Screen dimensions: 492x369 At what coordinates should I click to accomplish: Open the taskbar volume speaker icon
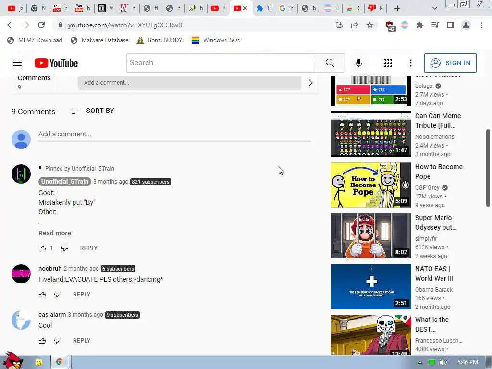pos(443,362)
